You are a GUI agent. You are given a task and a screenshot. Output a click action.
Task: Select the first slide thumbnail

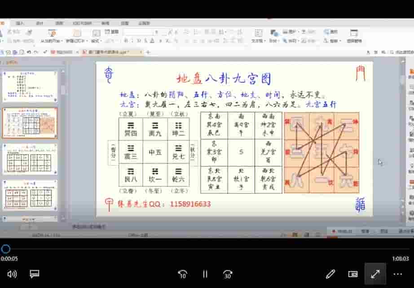(30, 86)
